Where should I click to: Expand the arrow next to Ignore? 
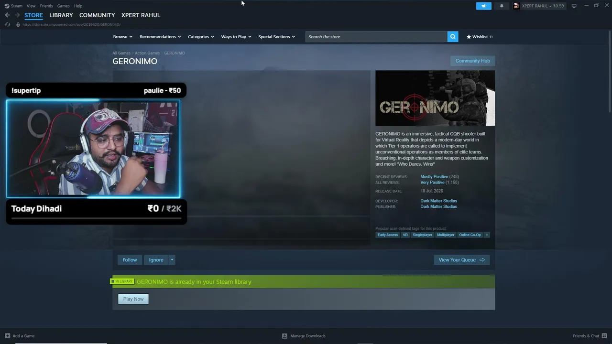pyautogui.click(x=172, y=260)
